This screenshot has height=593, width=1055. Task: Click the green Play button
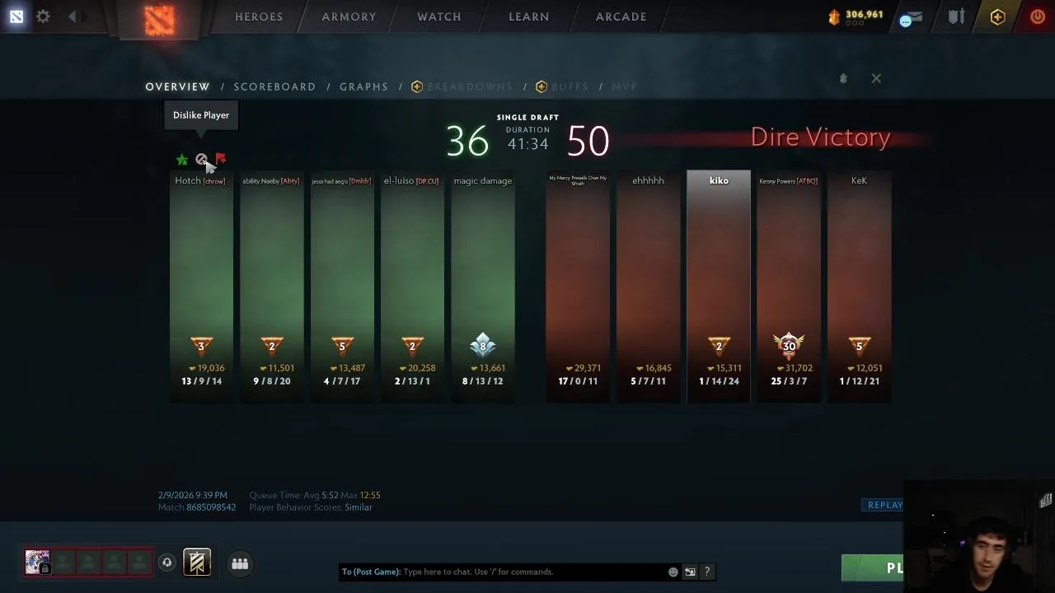(x=873, y=567)
